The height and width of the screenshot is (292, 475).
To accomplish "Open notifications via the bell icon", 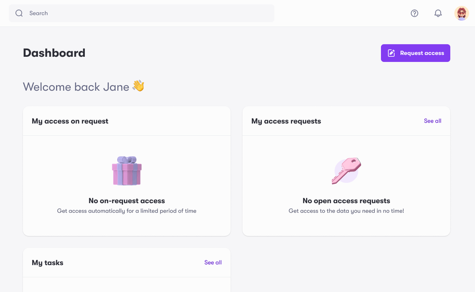I will click(438, 13).
